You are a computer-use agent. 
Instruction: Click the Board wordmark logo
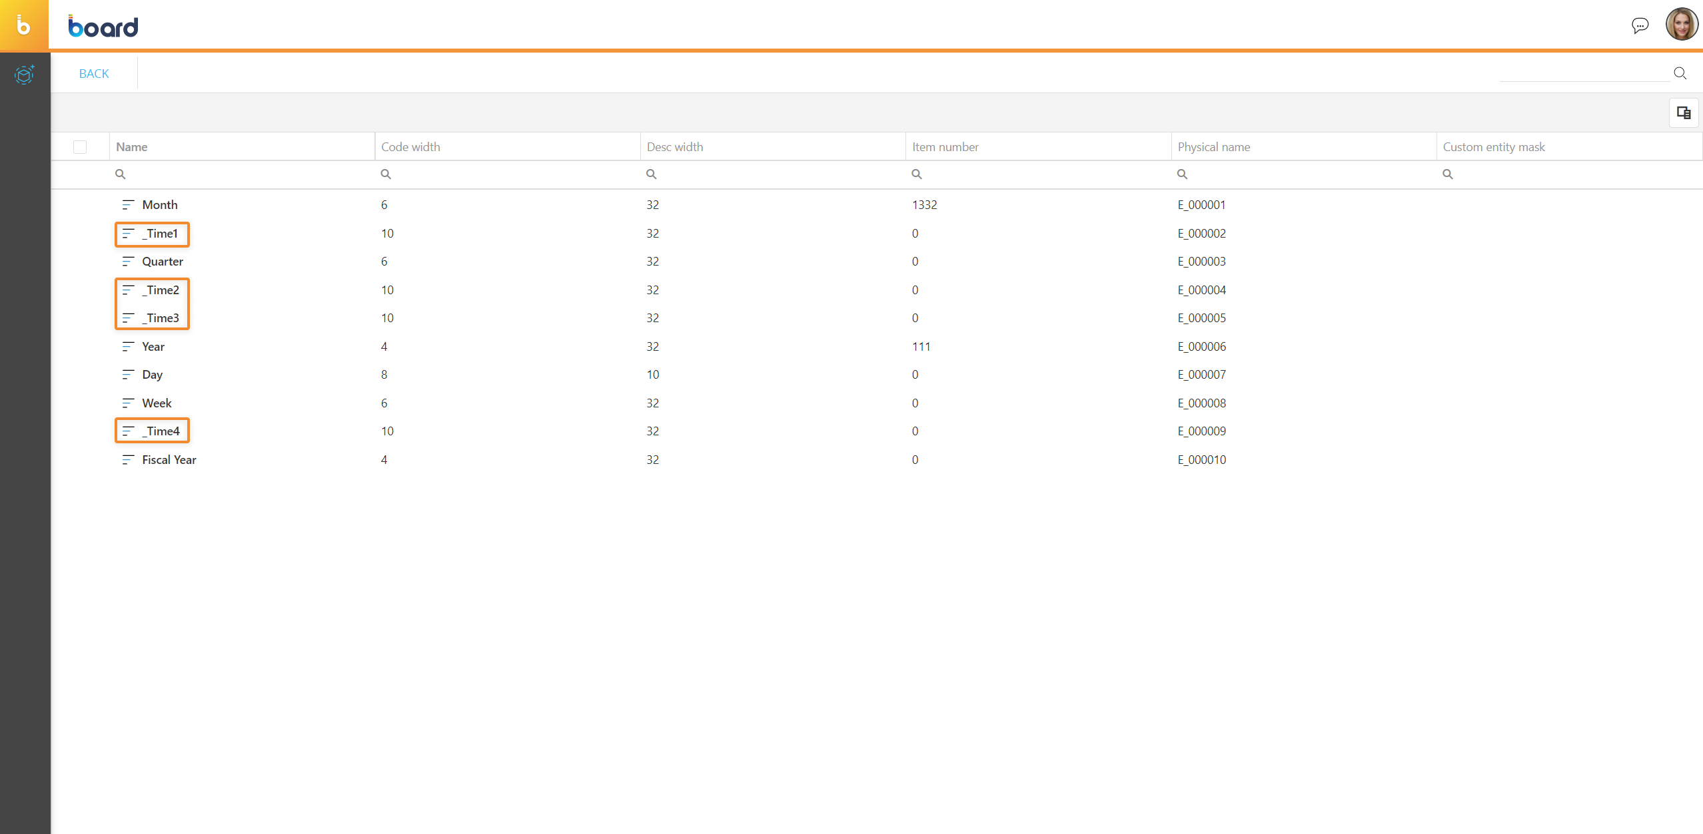click(103, 27)
